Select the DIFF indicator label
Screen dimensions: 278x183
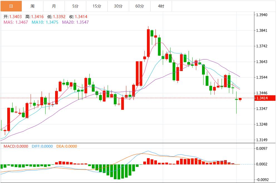[42, 146]
